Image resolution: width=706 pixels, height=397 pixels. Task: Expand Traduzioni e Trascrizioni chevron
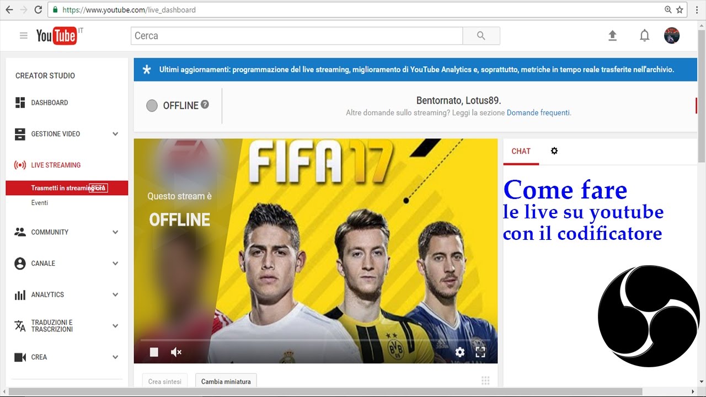tap(115, 326)
